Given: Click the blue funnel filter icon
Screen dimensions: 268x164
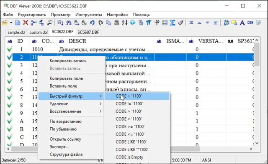Looking at the screenshot, I should pyautogui.click(x=149, y=23).
